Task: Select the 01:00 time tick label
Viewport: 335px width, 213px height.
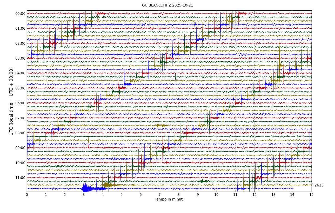Action: coord(20,29)
